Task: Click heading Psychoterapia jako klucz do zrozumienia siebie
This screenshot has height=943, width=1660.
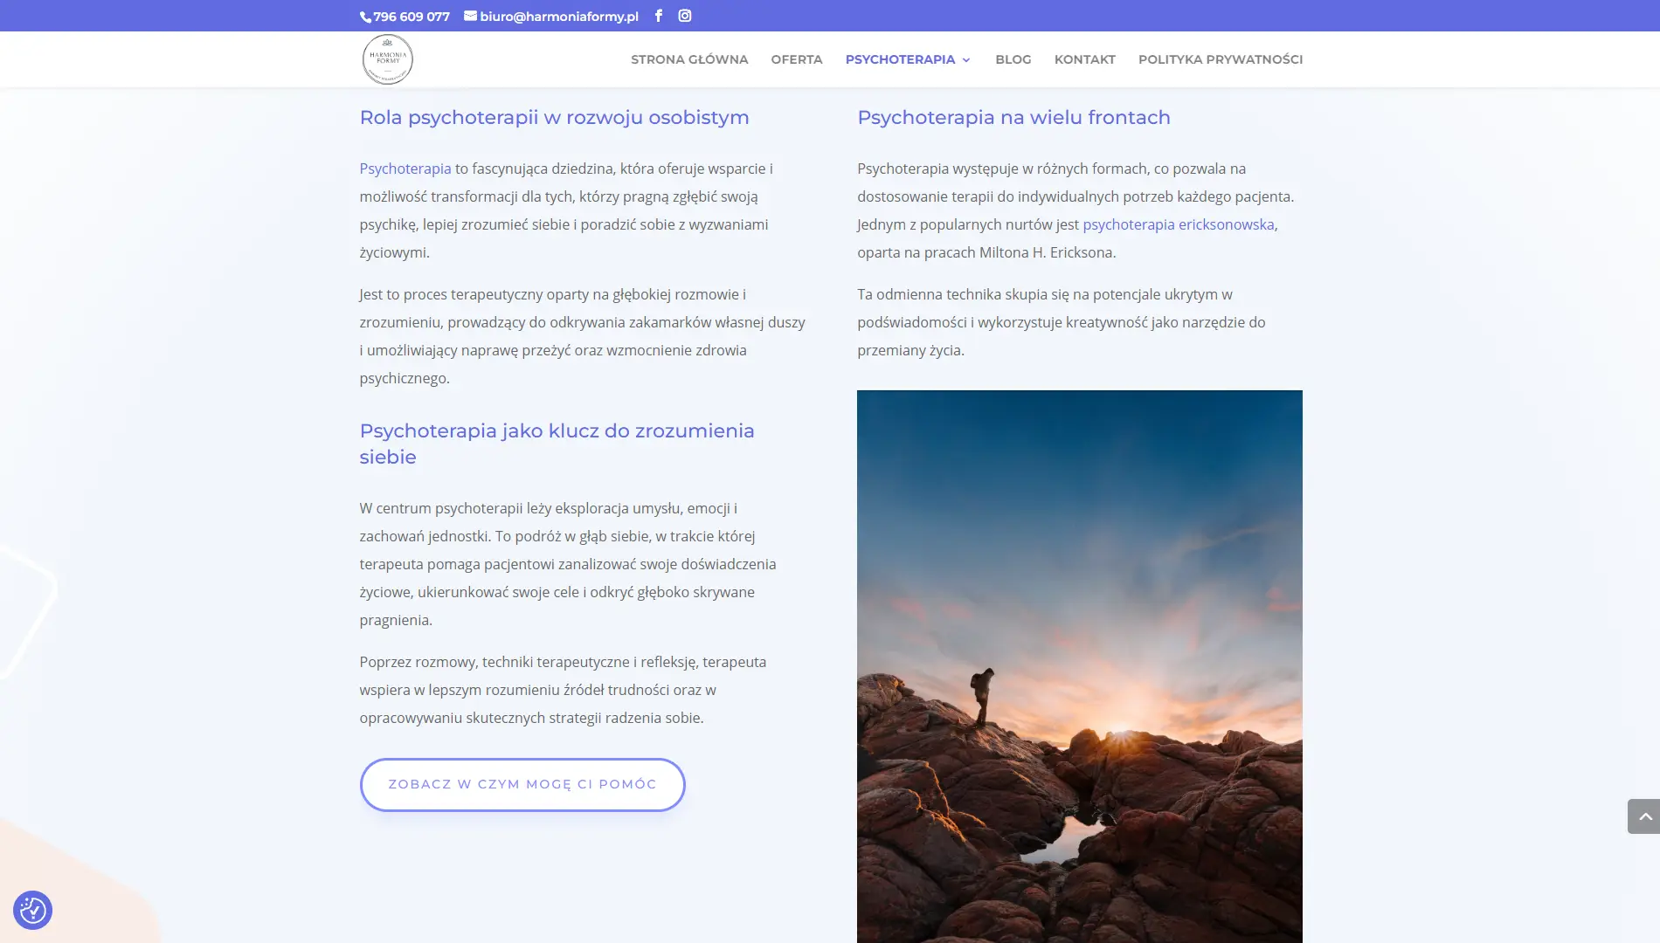Action: pos(557,444)
